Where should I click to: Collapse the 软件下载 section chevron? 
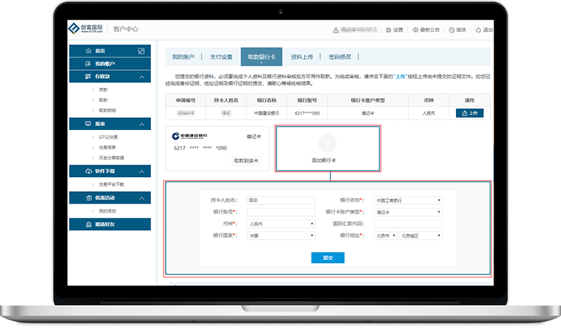pos(142,172)
